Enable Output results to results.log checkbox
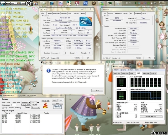 pyautogui.click(x=3, y=108)
